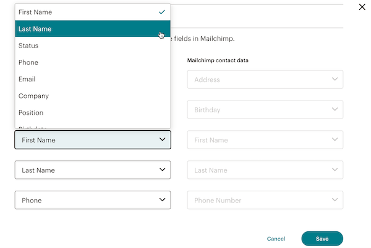The image size is (371, 248).
Task: Expand the Birthday Mailchimp field dropdown
Action: tap(265, 110)
